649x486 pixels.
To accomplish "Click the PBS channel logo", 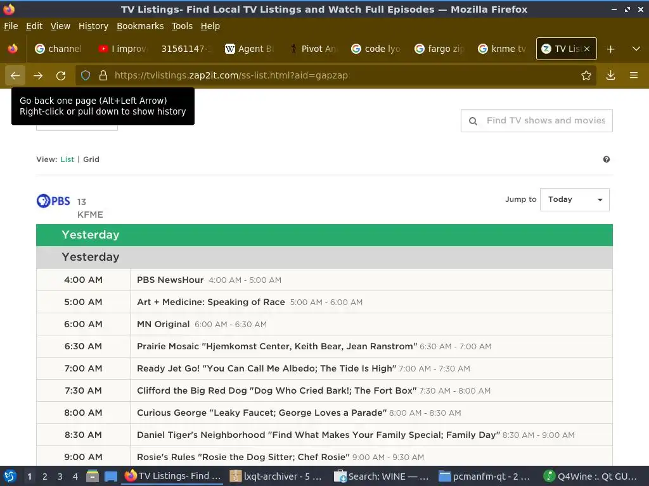I will [53, 201].
